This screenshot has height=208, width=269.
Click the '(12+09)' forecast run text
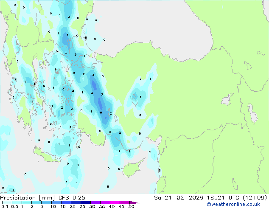255,198
